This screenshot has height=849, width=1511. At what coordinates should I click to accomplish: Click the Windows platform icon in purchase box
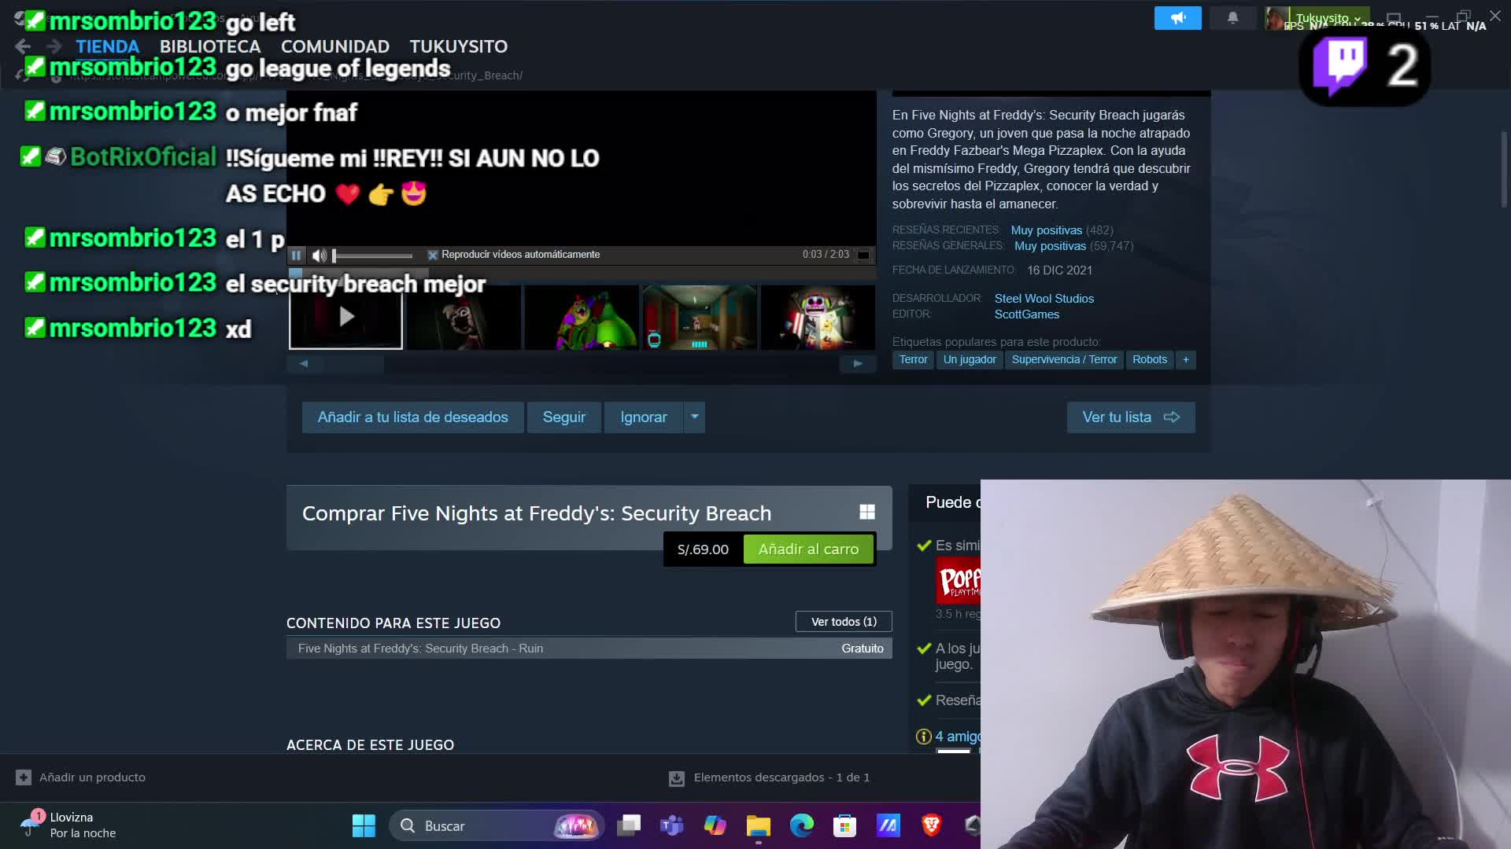[867, 513]
